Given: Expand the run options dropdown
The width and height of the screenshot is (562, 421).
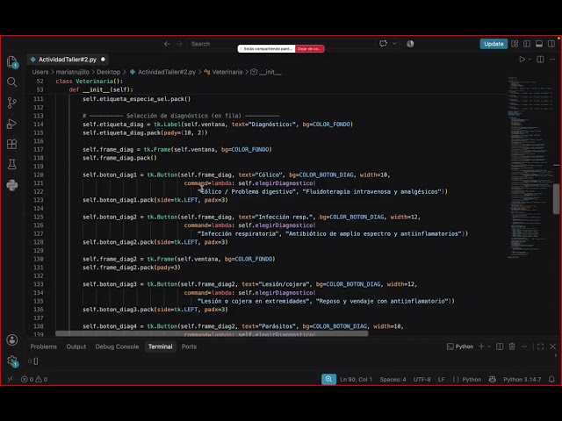Looking at the screenshot, I should tap(530, 59).
